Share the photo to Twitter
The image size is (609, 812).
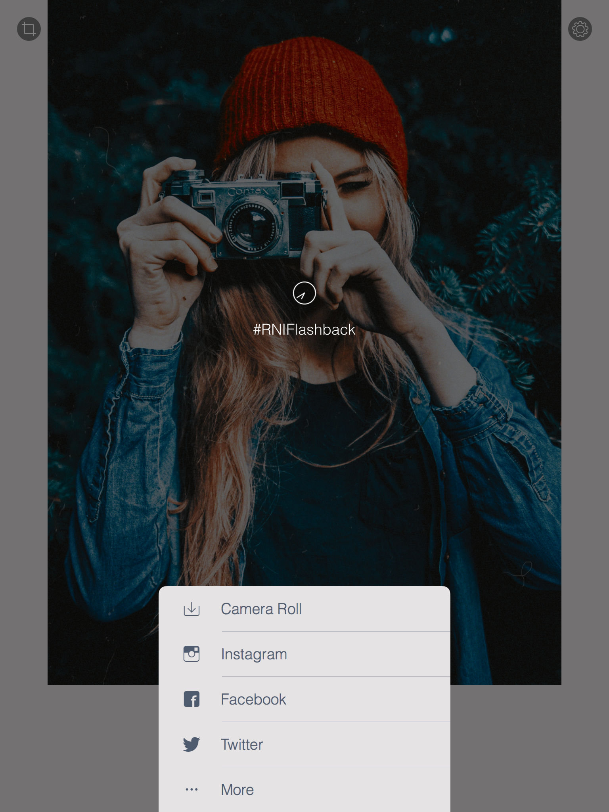(x=304, y=745)
